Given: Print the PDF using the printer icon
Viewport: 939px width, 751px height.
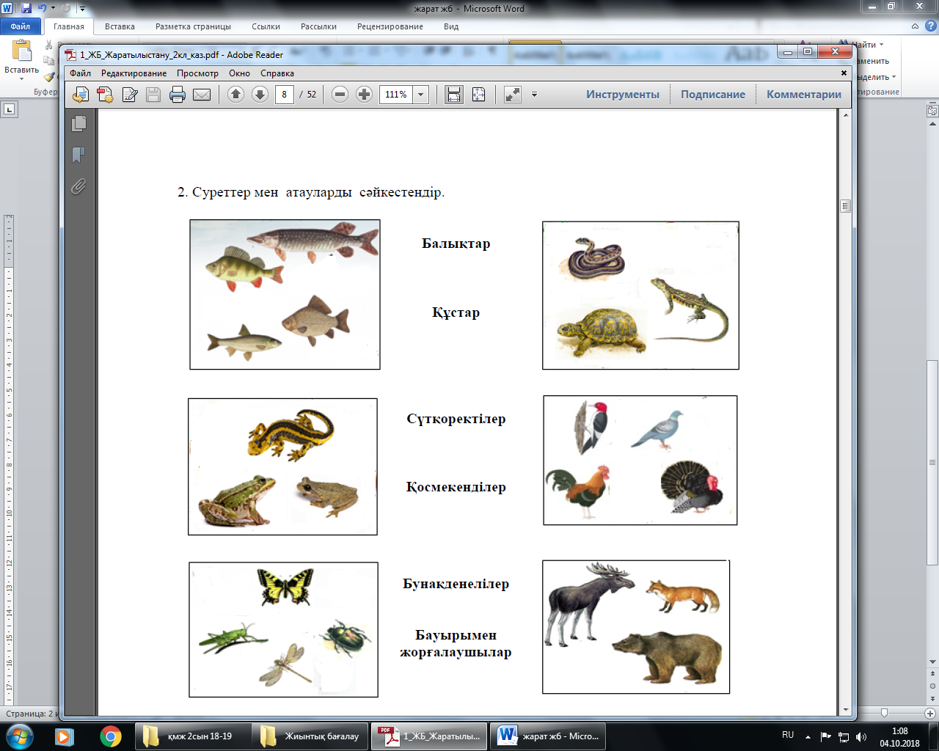Looking at the screenshot, I should [178, 95].
